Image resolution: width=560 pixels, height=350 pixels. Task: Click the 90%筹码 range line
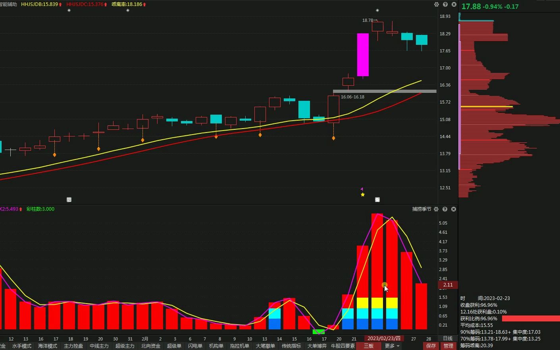[x=500, y=332]
